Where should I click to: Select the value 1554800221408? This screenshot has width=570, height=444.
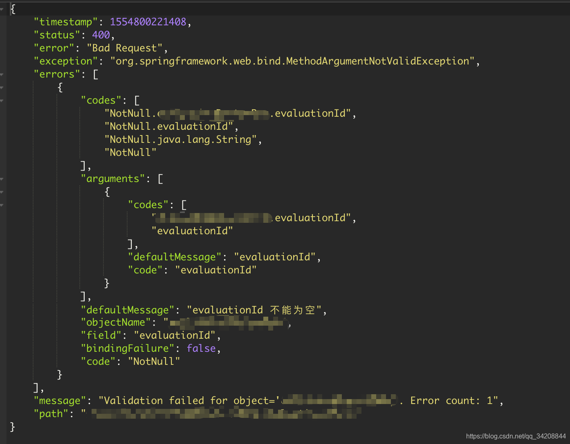coord(148,22)
